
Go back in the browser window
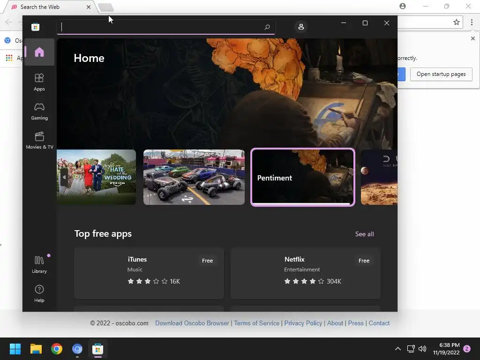(x=8, y=22)
